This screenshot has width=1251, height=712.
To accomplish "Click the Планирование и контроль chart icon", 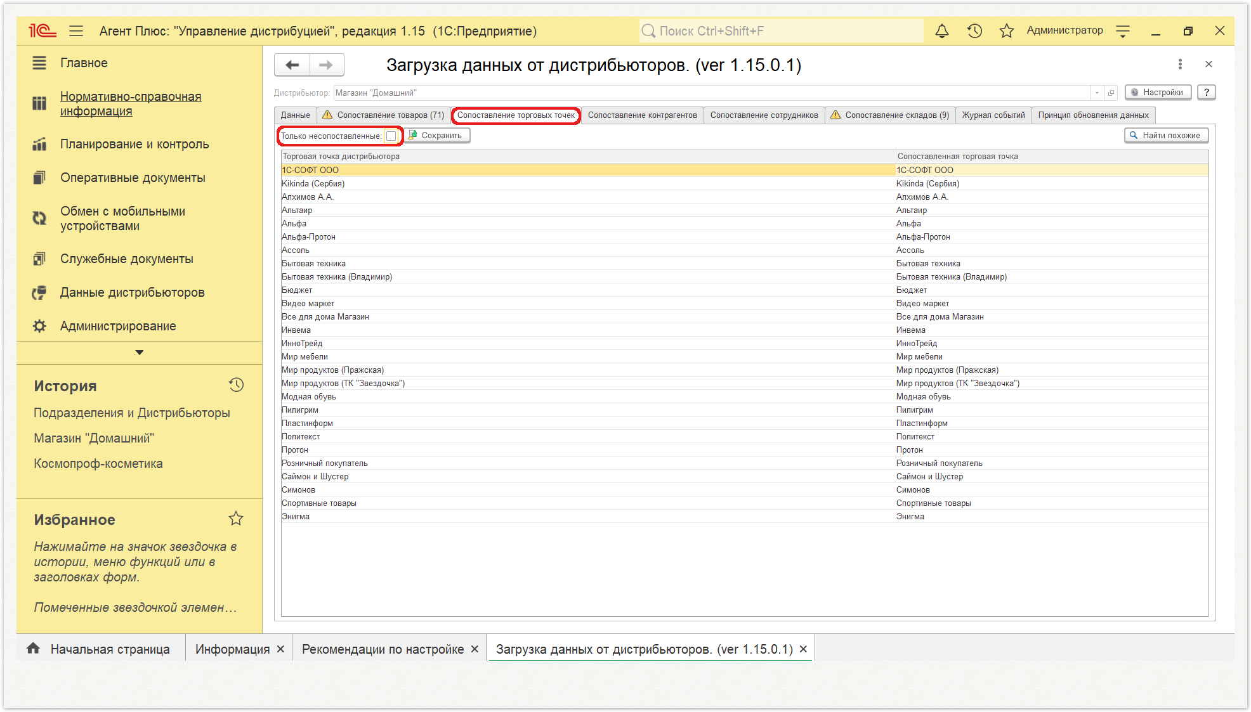I will click(39, 144).
